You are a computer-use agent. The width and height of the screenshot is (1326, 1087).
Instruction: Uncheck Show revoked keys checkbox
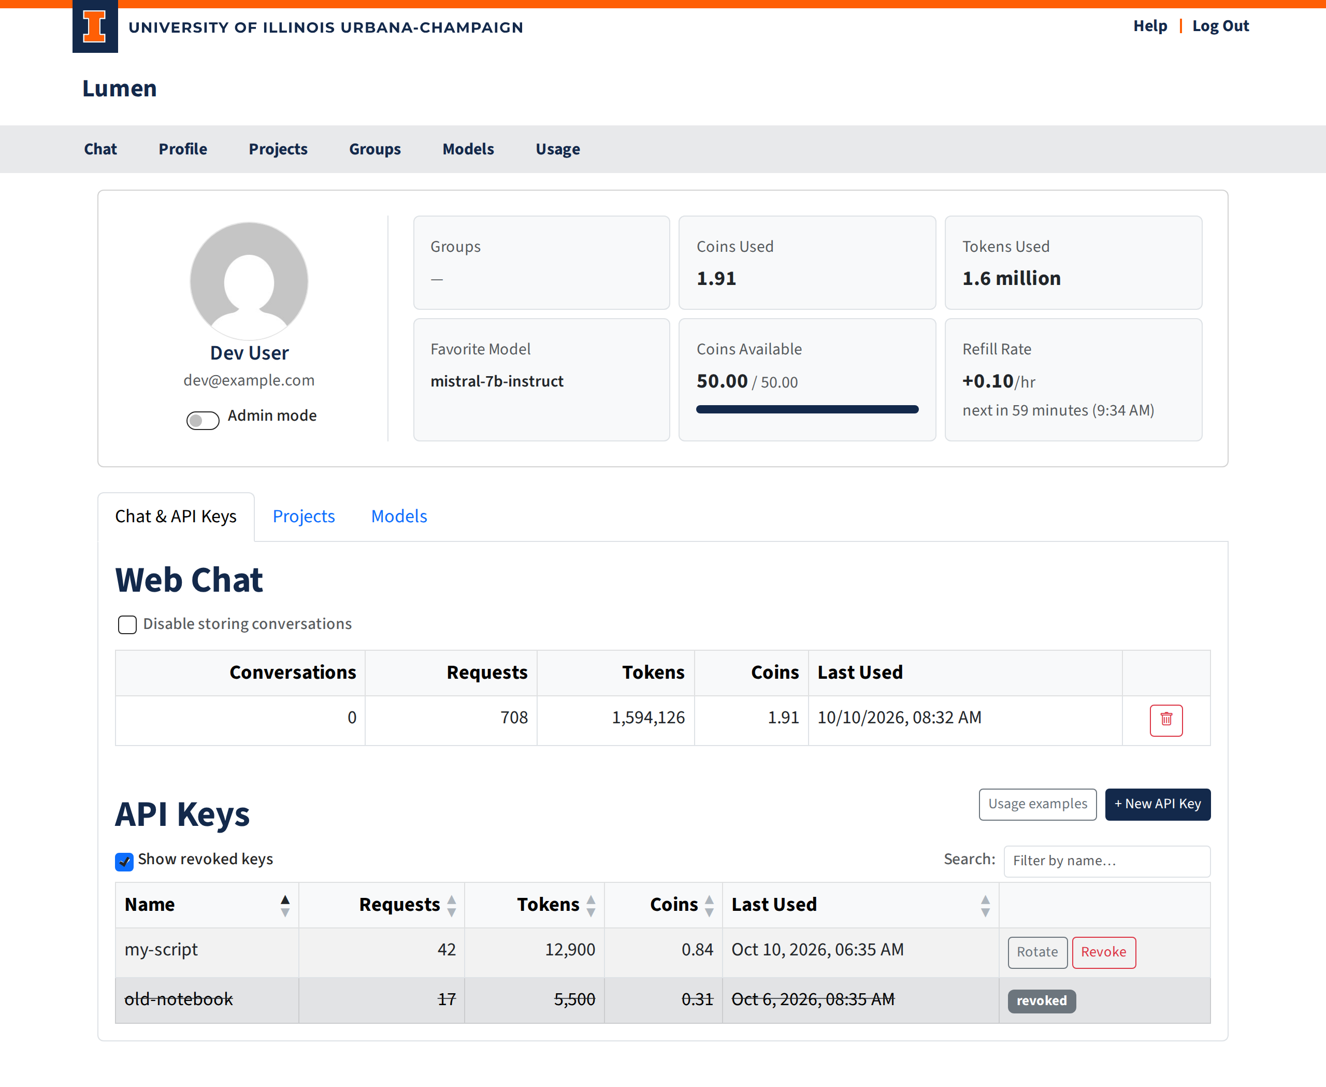[x=124, y=862]
